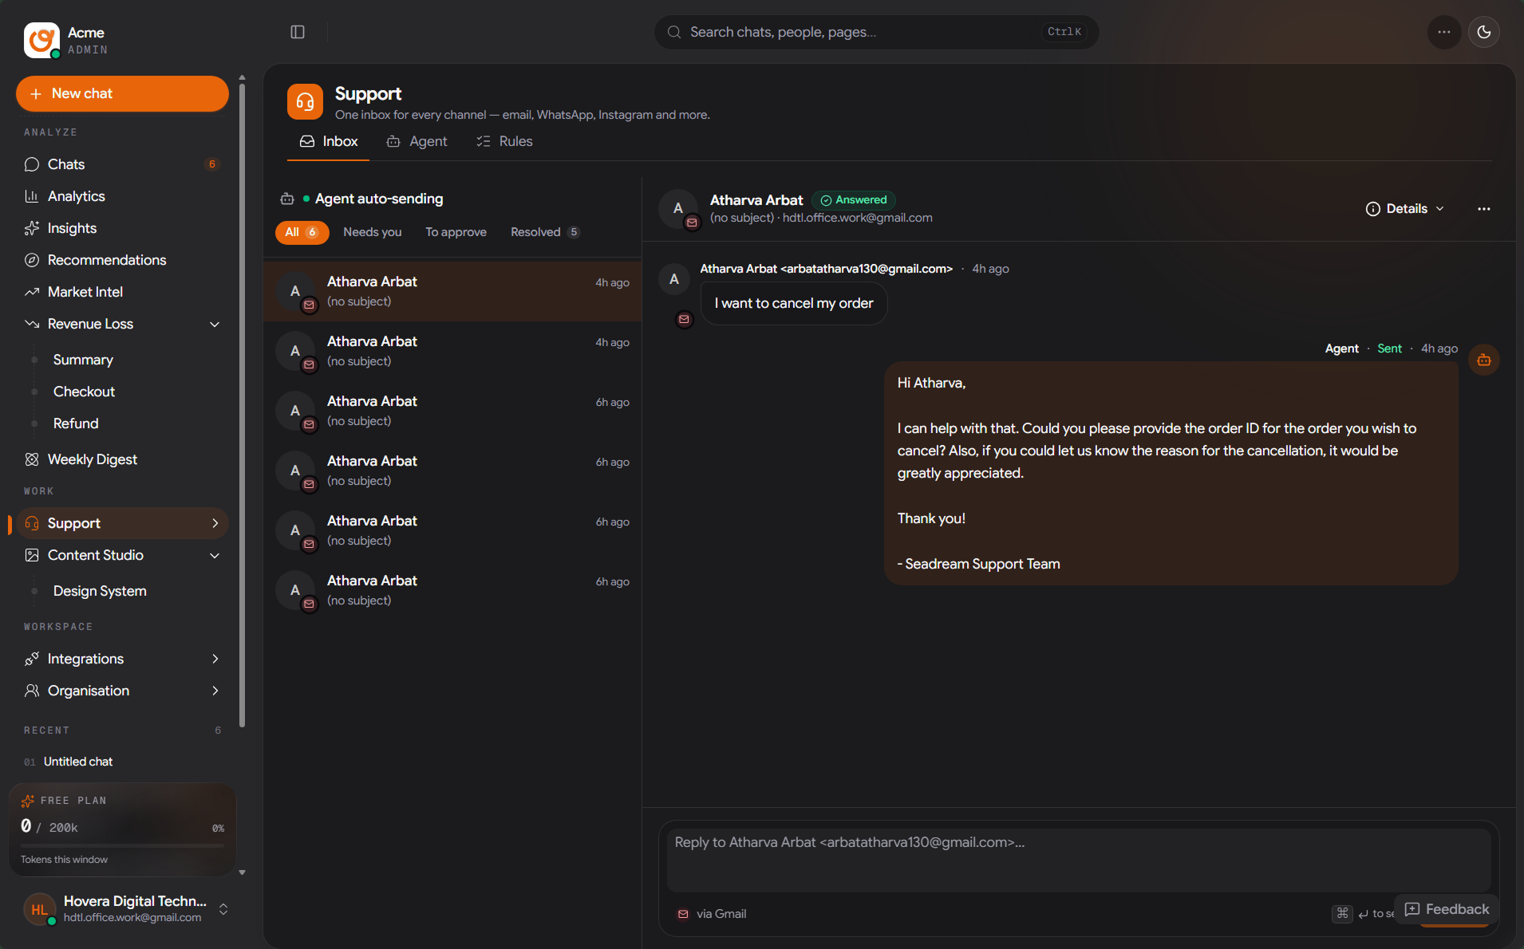Click the orange agent bot avatar icon
This screenshot has width=1524, height=949.
pos(1484,360)
